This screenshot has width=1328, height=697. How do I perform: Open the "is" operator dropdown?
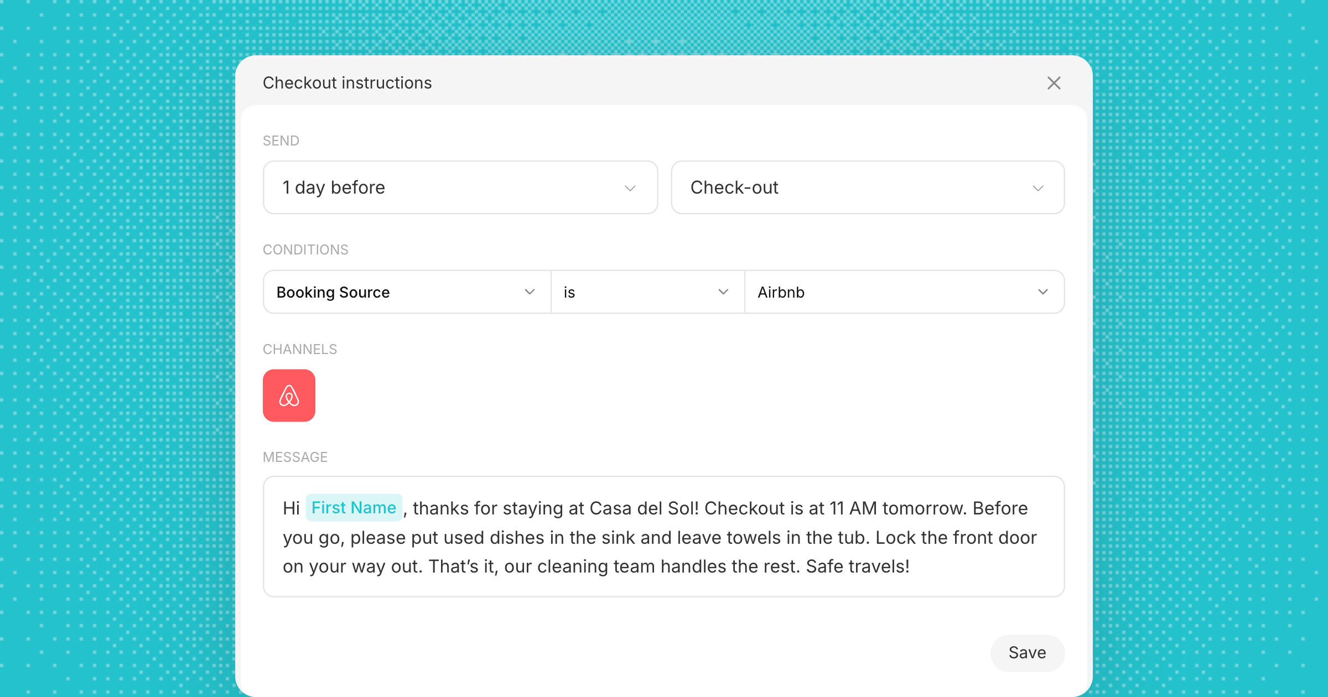coord(648,292)
